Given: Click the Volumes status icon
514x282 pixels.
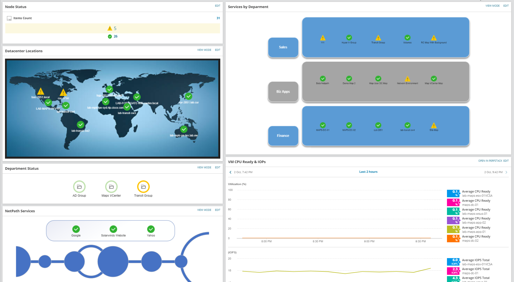Looking at the screenshot, I should coord(407,38).
